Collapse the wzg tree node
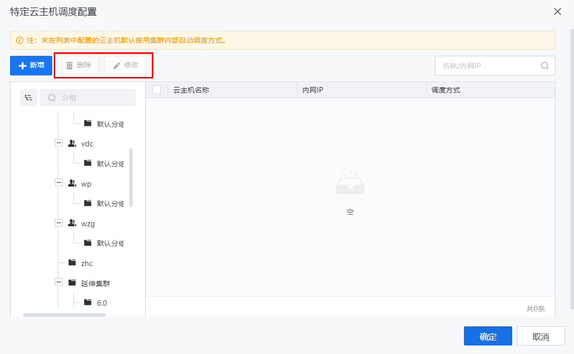Image resolution: width=574 pixels, height=354 pixels. click(59, 223)
